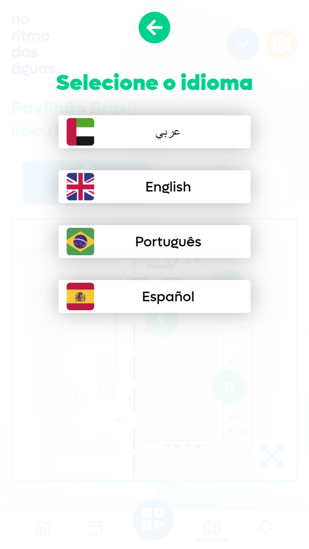Expand the map to fullscreen
The image size is (309, 549).
pyautogui.click(x=271, y=455)
